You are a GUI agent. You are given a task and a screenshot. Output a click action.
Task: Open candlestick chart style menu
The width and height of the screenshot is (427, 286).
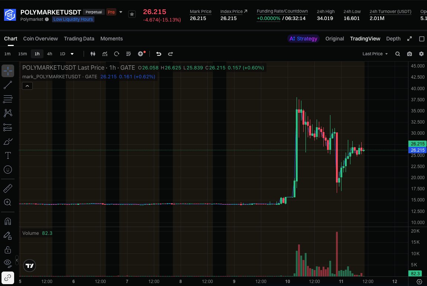point(93,54)
